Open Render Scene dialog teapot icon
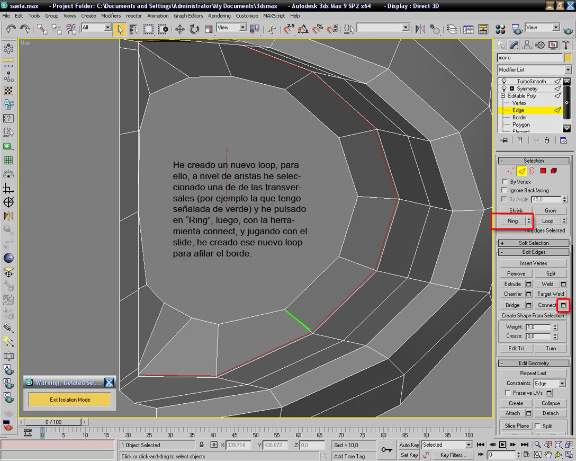 tap(517, 29)
